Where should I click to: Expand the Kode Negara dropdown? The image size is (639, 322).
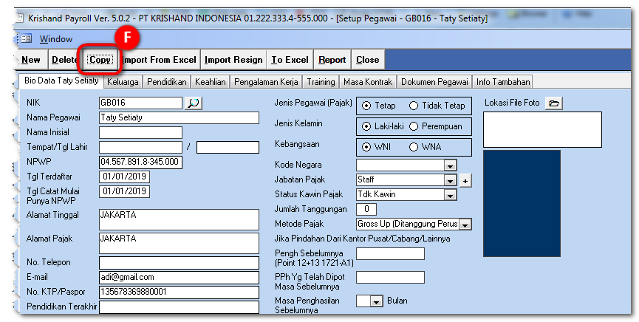(449, 165)
